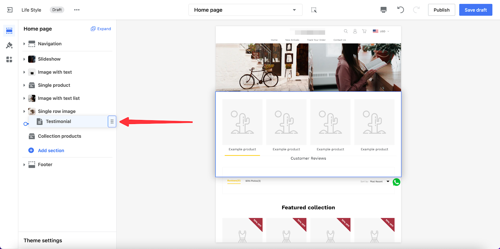Select the Image with text label
500x249 pixels.
click(55, 72)
